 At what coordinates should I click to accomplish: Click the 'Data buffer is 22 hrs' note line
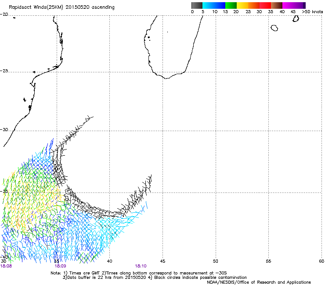click(x=155, y=278)
